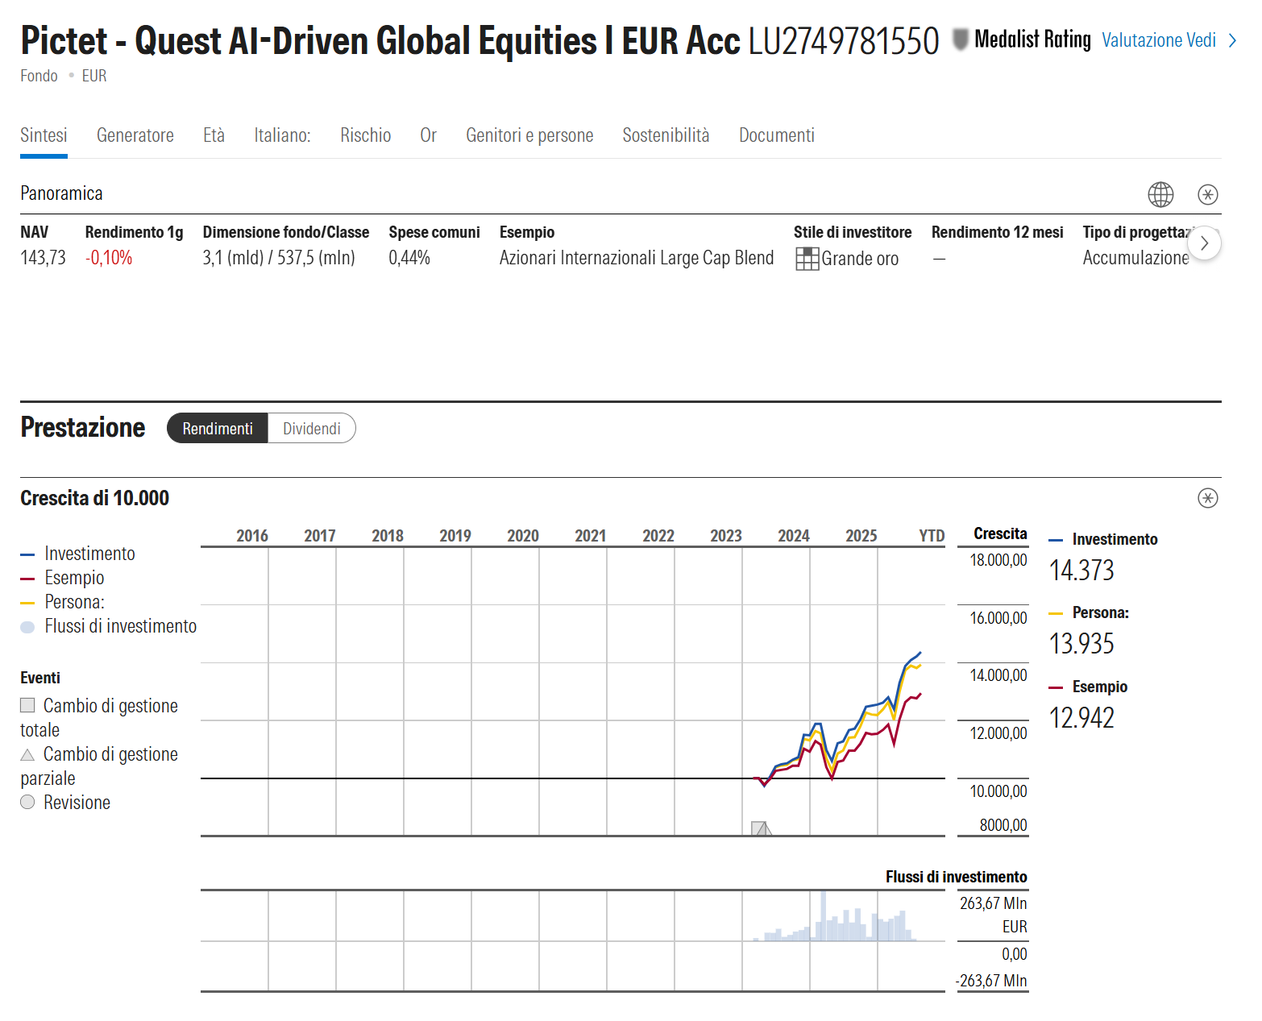Screen dimensions: 1262x1021
Task: Toggle Cambio di gestione parziale event
Action: [x=99, y=766]
